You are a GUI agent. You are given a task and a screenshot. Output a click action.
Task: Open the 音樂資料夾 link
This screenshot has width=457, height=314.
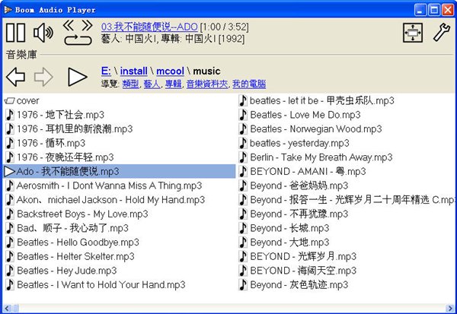point(207,84)
